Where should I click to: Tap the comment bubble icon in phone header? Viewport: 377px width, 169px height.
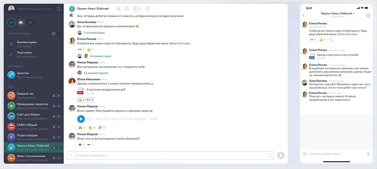368,15
